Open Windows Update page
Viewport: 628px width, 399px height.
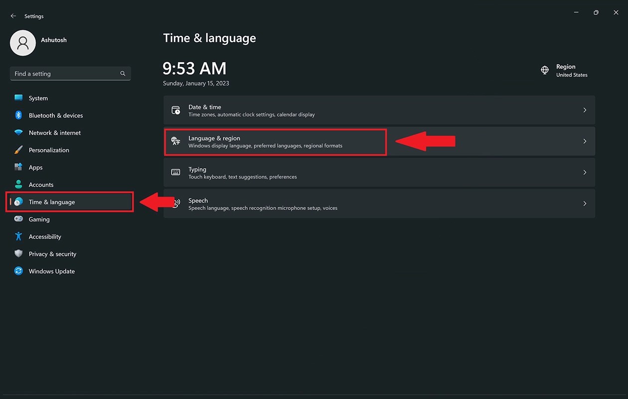[70, 271]
